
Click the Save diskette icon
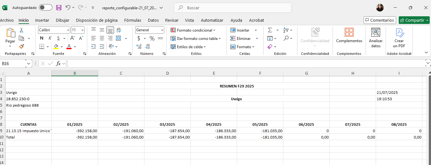tap(59, 7)
